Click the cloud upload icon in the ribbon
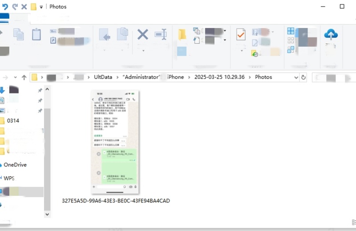This screenshot has height=231, width=356. click(331, 34)
